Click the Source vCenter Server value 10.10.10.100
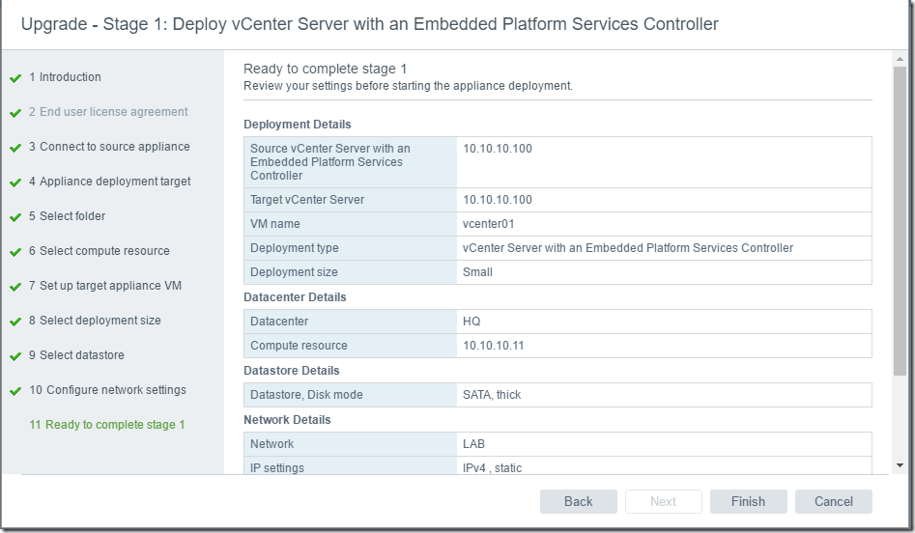This screenshot has height=533, width=915. 498,149
